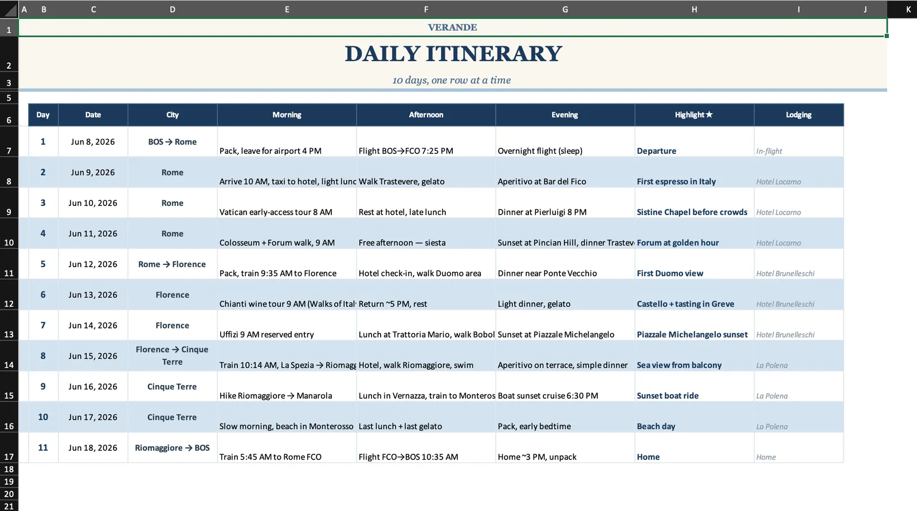This screenshot has width=917, height=511.
Task: Click the Morning column header cell
Action: tap(287, 115)
